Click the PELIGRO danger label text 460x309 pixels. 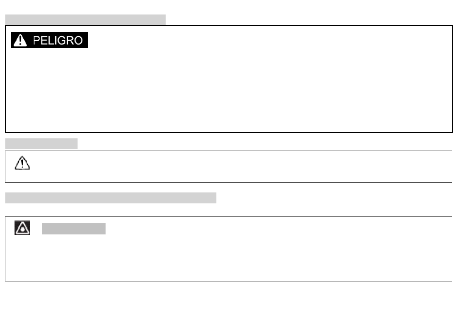click(58, 41)
